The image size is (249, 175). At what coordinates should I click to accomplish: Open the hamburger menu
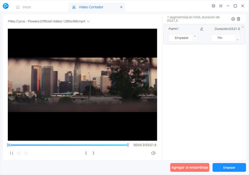(221, 6)
